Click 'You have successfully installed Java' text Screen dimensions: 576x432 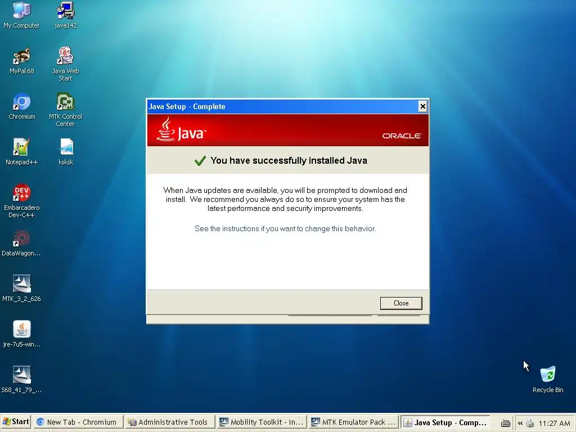coord(289,160)
